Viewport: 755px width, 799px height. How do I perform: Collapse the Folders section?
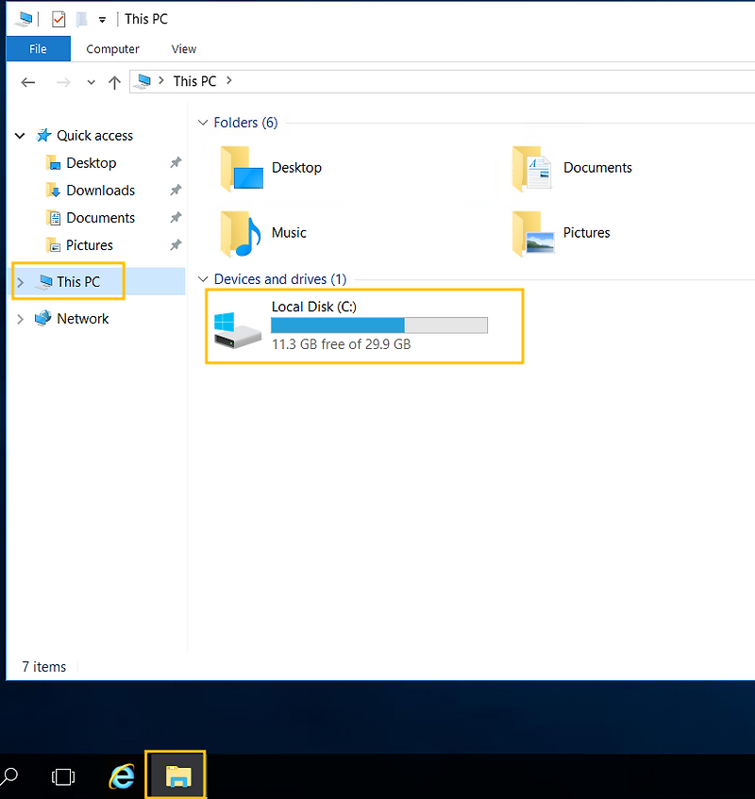pos(203,122)
